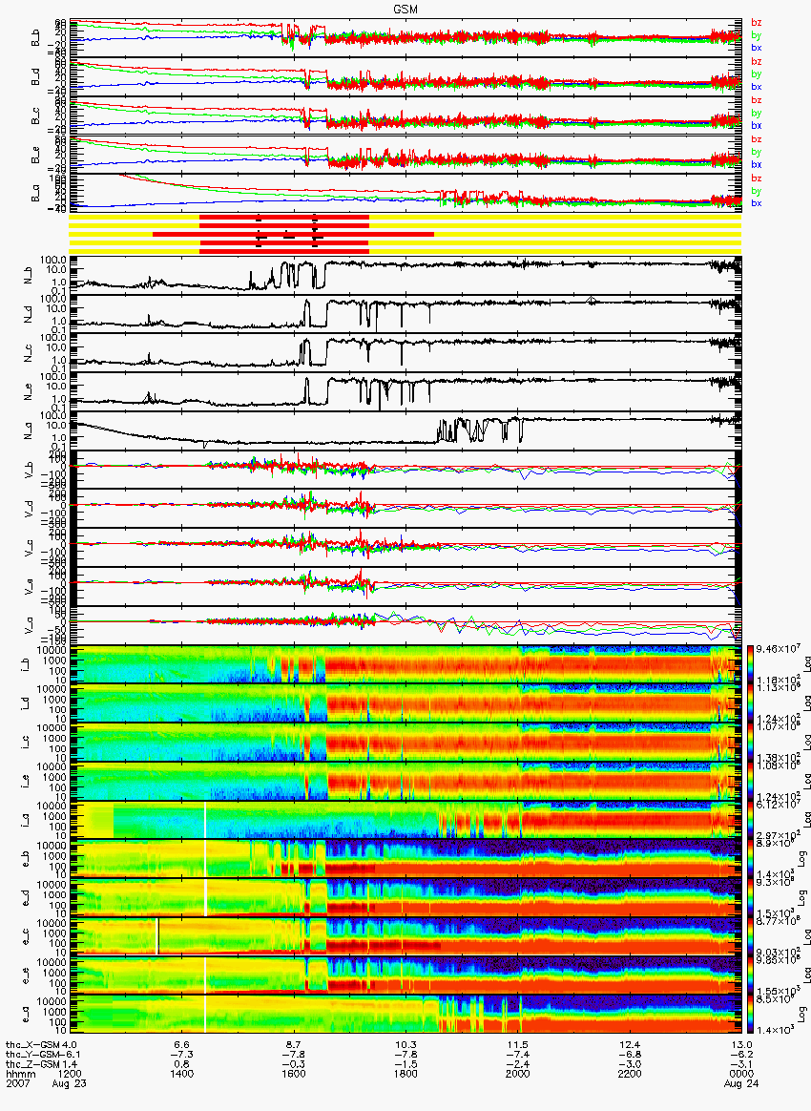Select the by legend entry beside B_d panel
This screenshot has width=811, height=1111.
click(x=757, y=73)
